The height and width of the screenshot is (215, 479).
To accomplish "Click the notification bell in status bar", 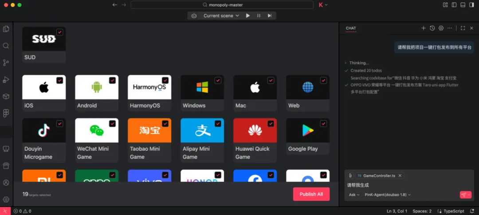I will coord(471,211).
